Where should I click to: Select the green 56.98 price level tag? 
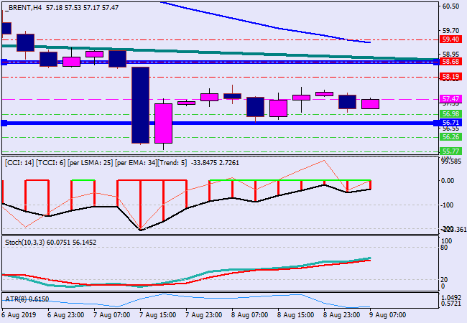coord(450,114)
